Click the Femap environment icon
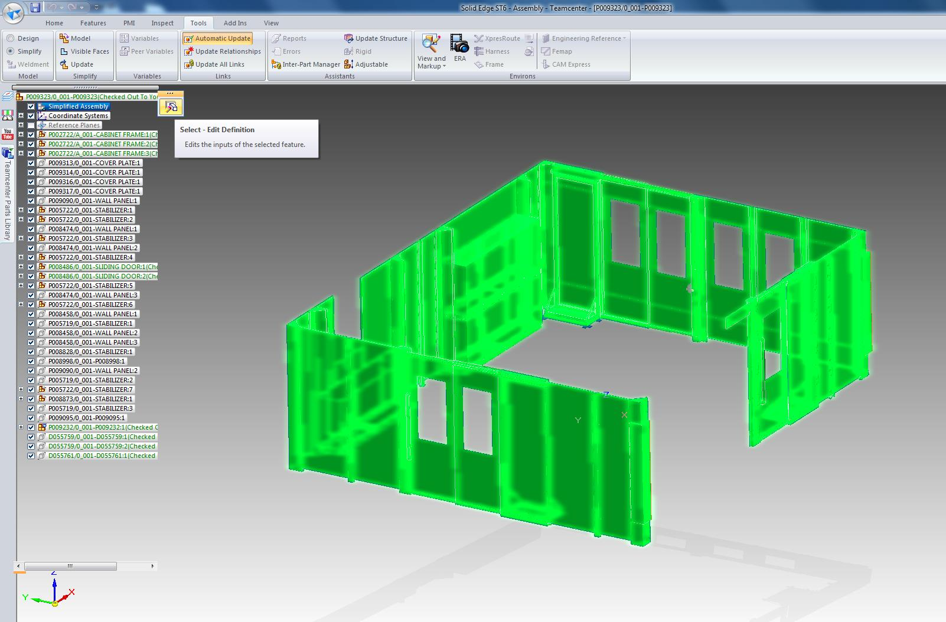946x622 pixels. pos(546,51)
